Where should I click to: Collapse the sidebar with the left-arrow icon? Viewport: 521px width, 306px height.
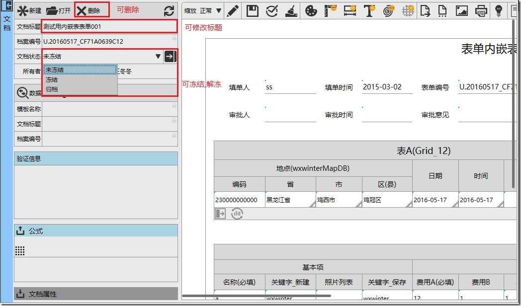pos(6,5)
